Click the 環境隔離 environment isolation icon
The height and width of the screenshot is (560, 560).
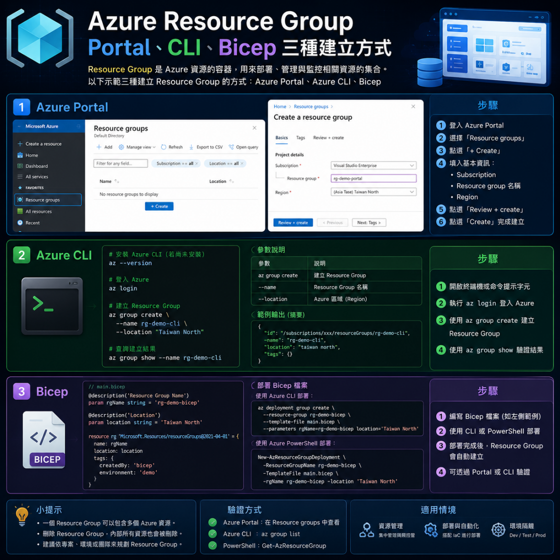click(x=498, y=530)
